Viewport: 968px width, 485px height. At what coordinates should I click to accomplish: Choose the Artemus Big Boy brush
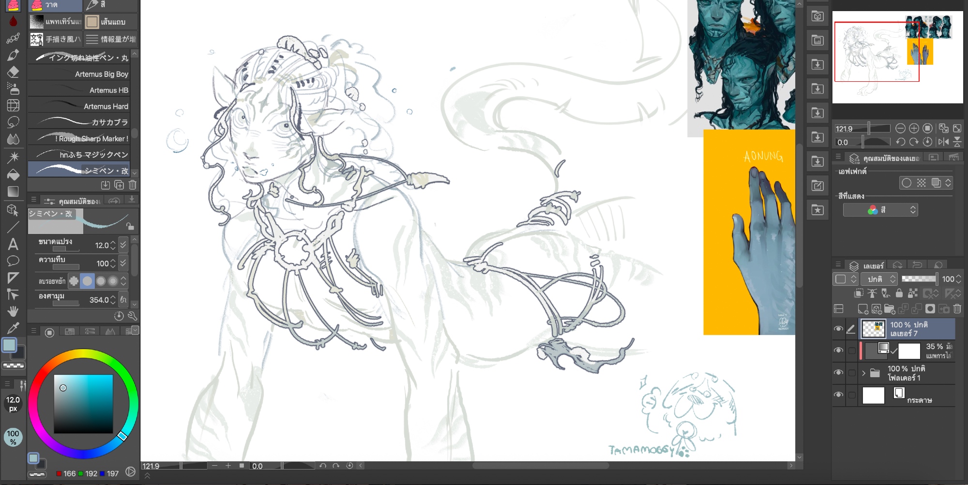point(80,74)
